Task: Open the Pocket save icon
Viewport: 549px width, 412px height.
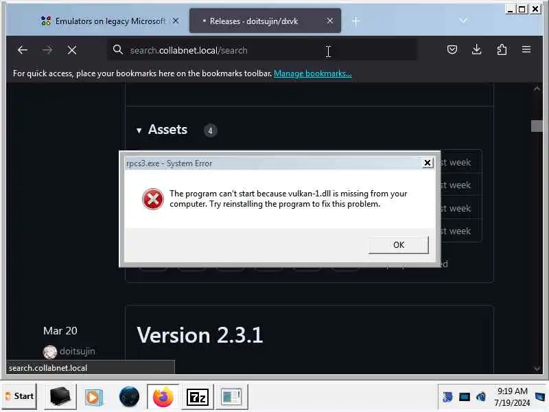Action: click(452, 49)
